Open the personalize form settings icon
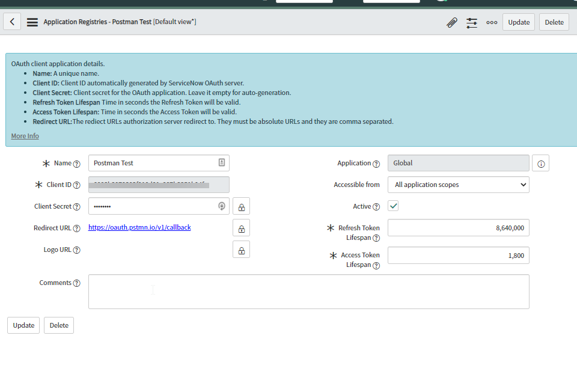The height and width of the screenshot is (371, 577). tap(472, 22)
